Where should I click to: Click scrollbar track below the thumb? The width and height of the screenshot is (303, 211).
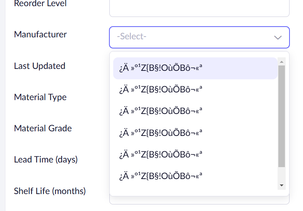[281, 174]
